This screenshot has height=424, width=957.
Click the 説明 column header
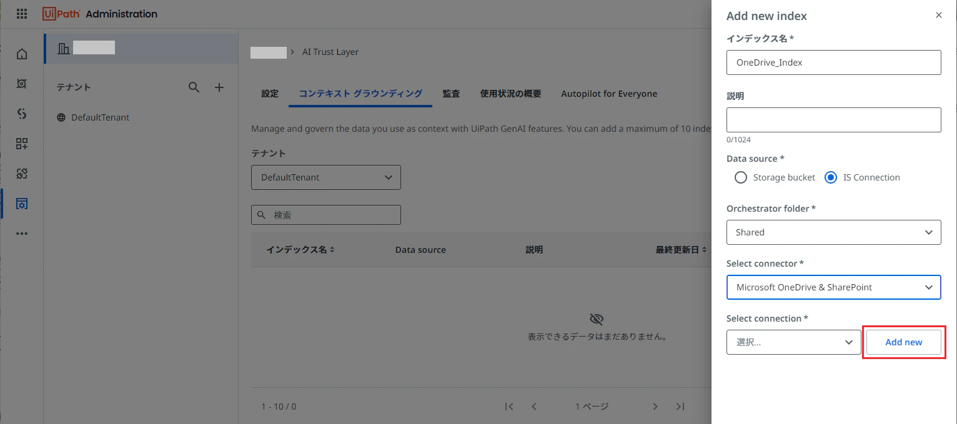click(x=534, y=250)
